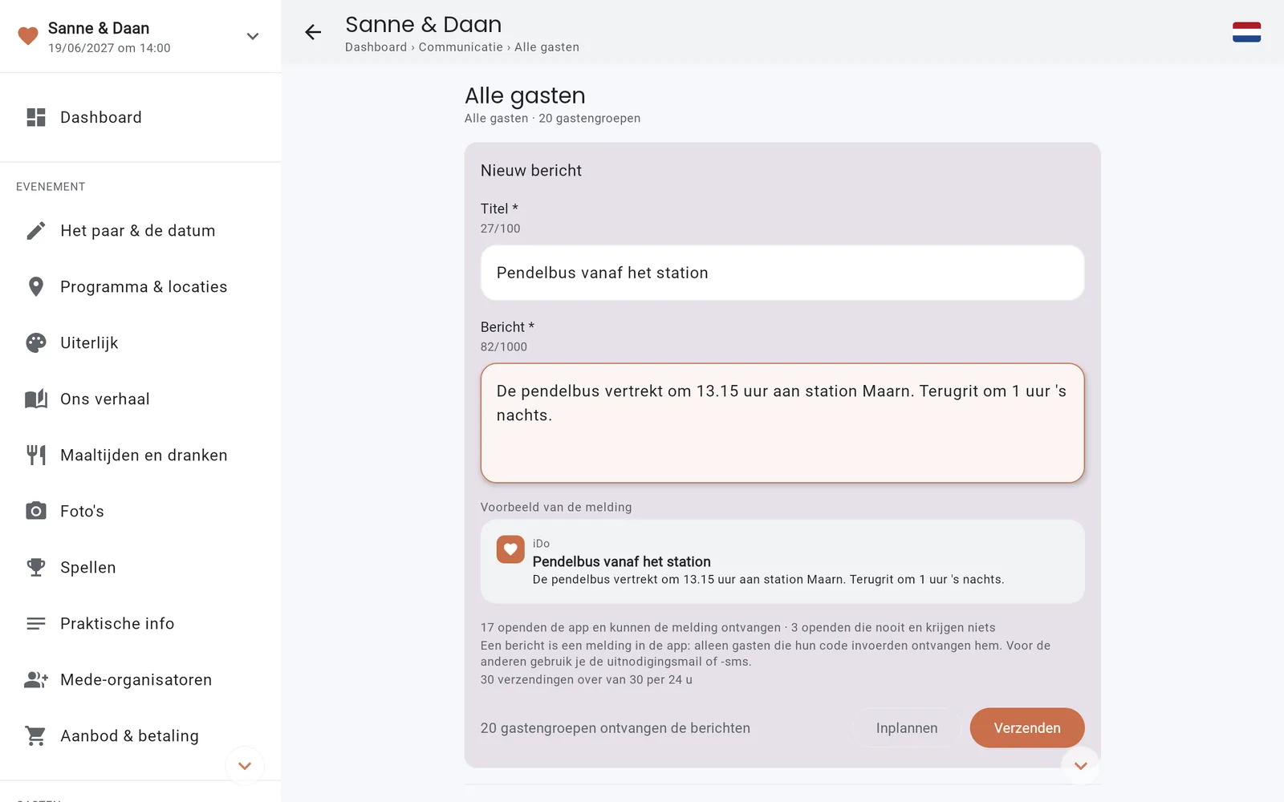Open Maaltijden en dranken in the sidebar
The image size is (1284, 802).
pyautogui.click(x=140, y=456)
